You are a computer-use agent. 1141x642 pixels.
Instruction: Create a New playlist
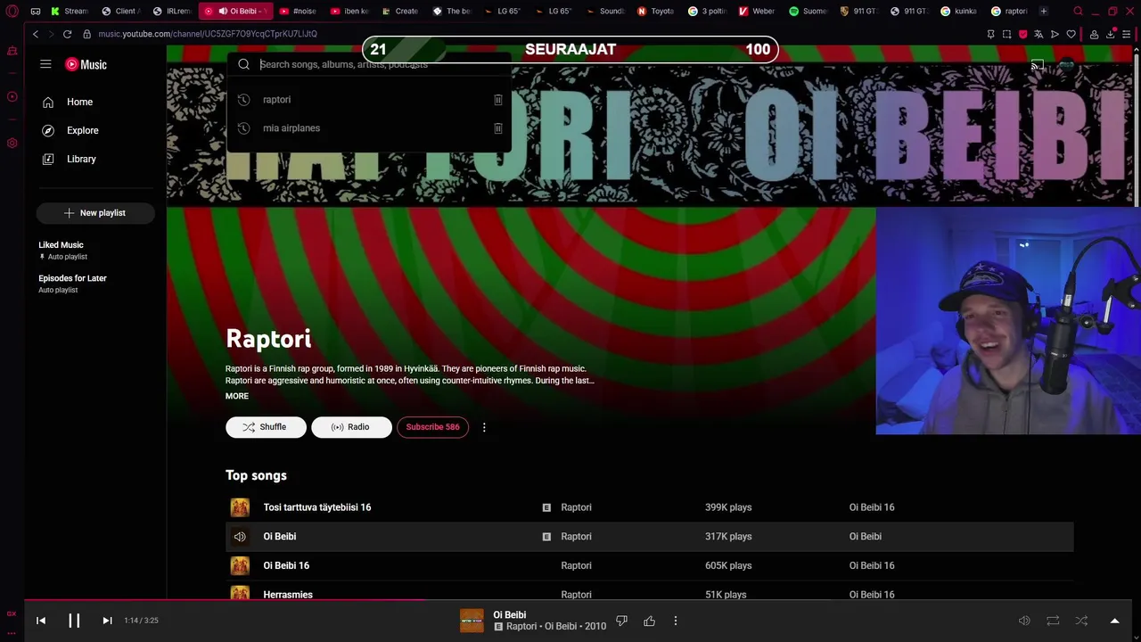[95, 213]
